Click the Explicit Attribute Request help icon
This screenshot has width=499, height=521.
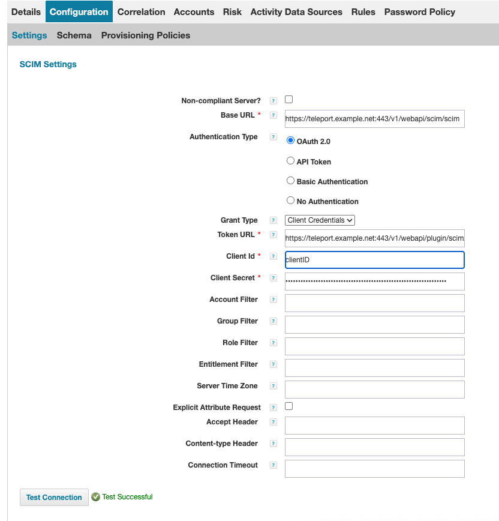pyautogui.click(x=273, y=407)
